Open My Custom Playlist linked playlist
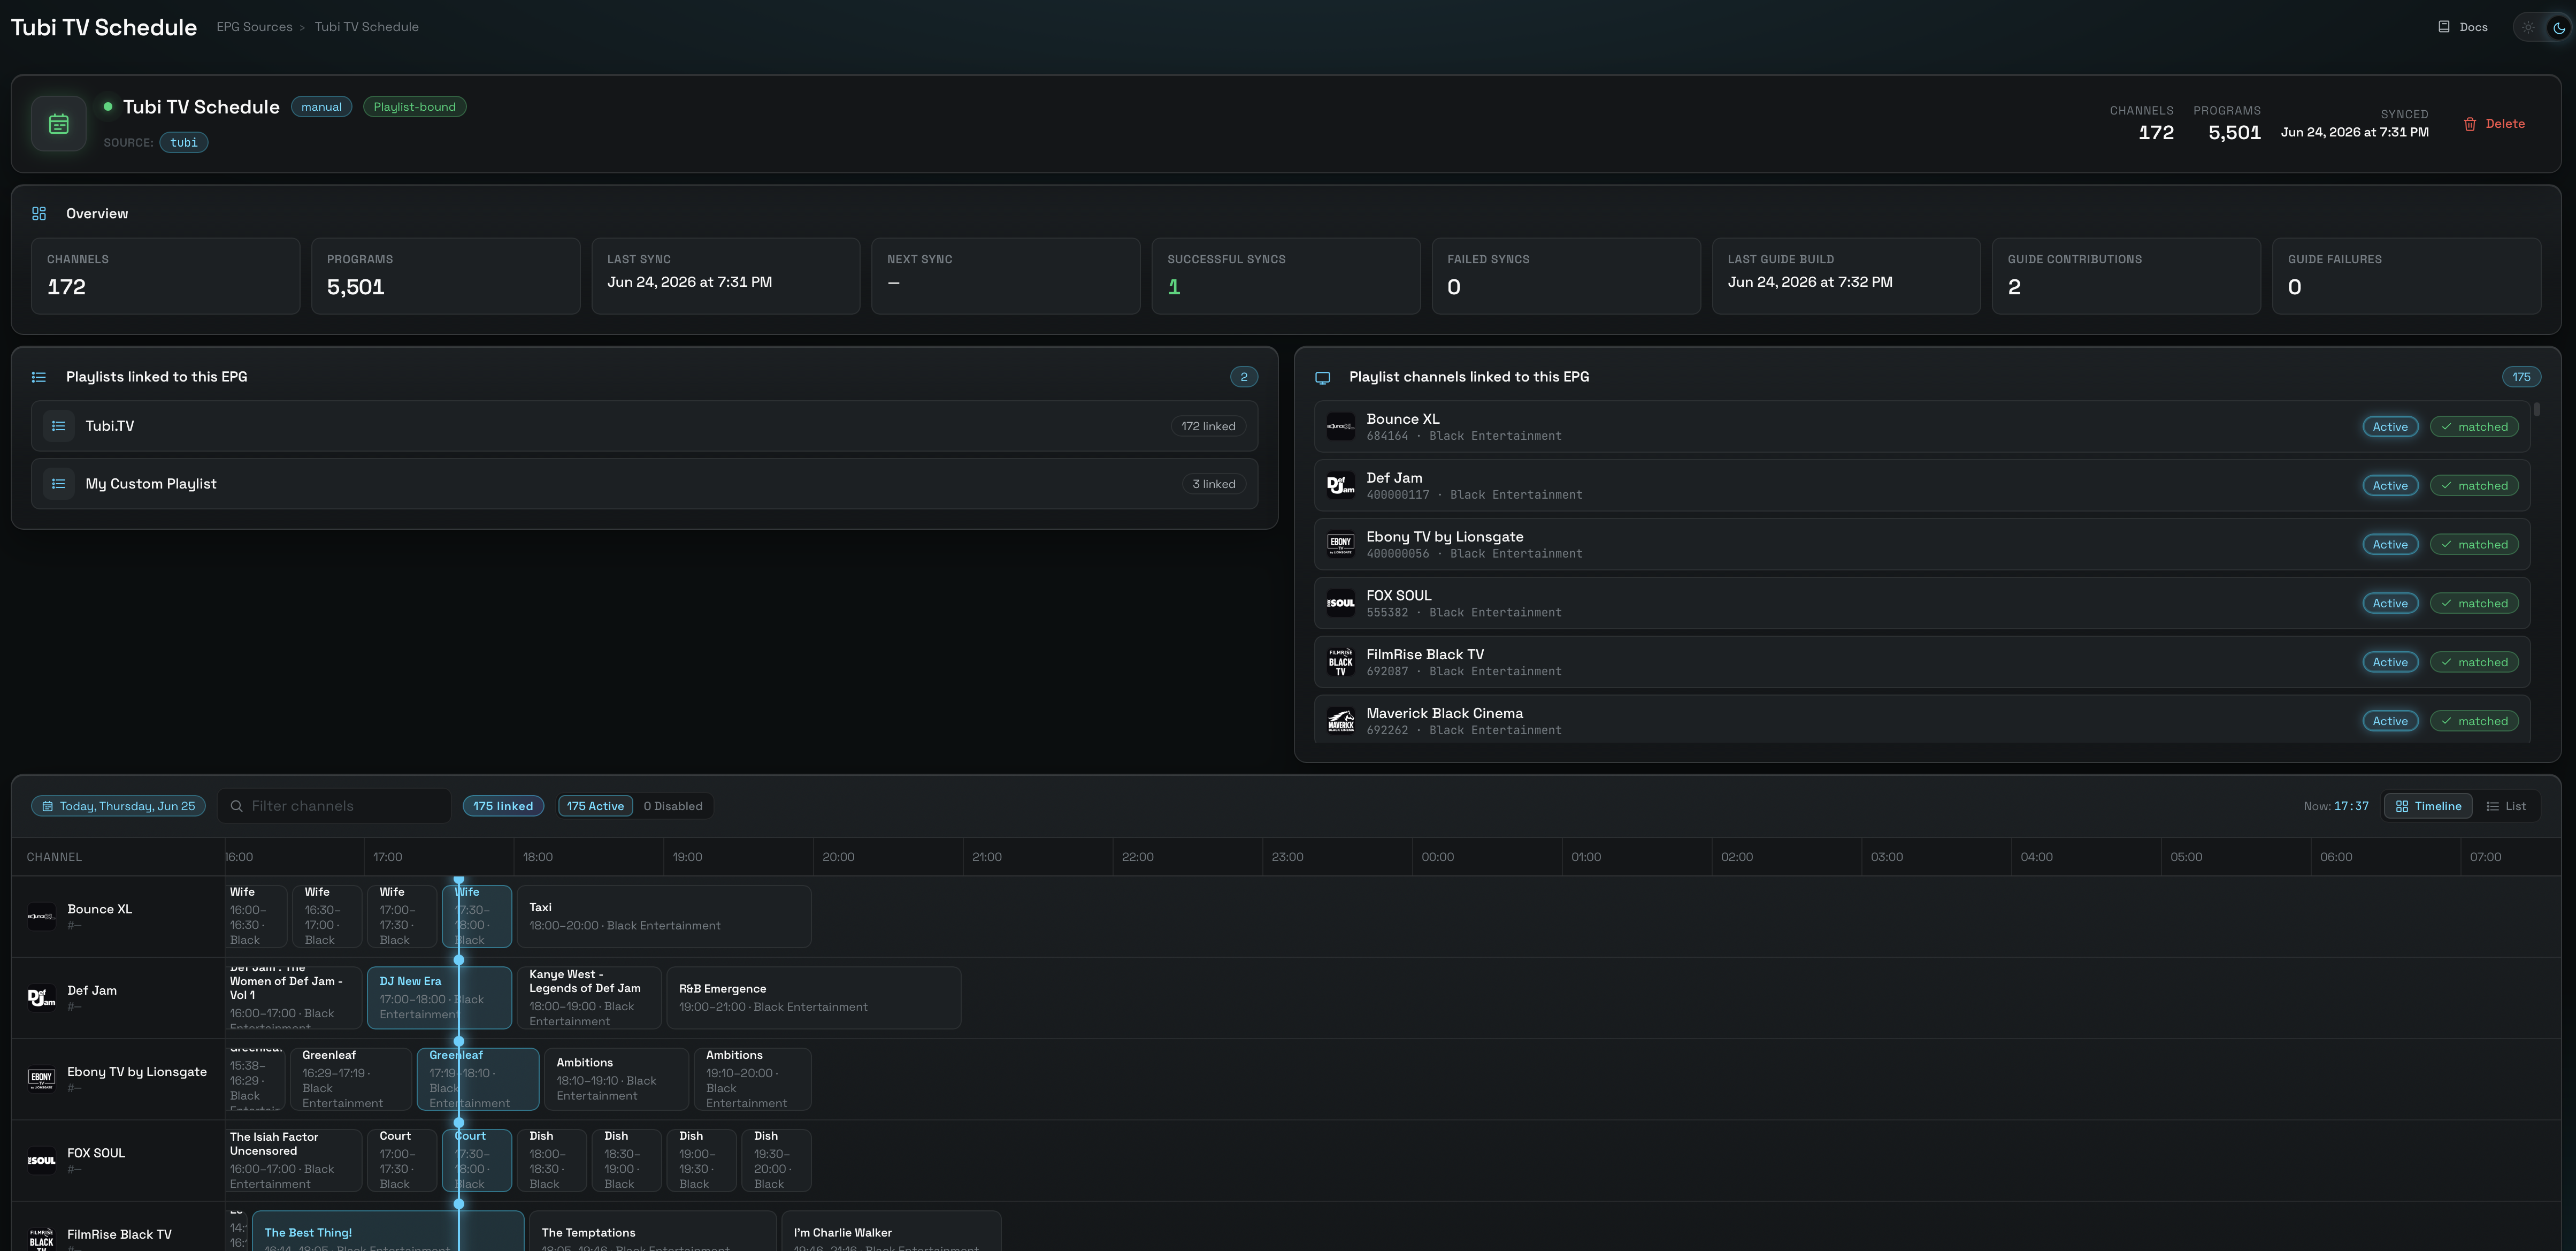This screenshot has height=1251, width=2576. pos(644,484)
